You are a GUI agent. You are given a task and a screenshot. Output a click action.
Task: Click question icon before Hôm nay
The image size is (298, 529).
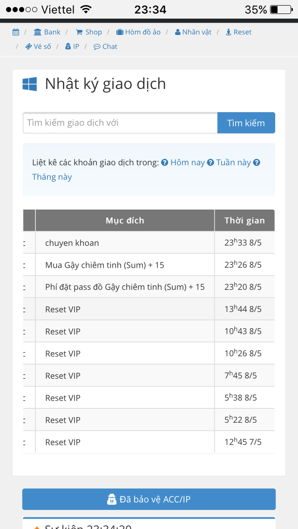[x=164, y=163]
